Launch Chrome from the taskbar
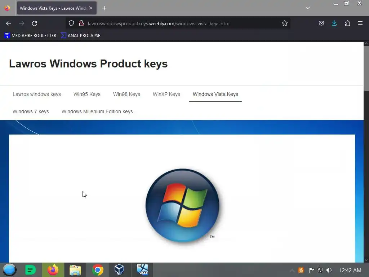Screen dimensions: 369x277 pyautogui.click(x=98, y=270)
